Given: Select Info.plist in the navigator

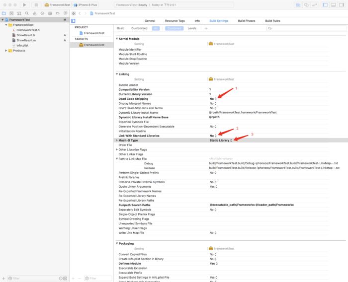Looking at the screenshot, I should click(22, 46).
